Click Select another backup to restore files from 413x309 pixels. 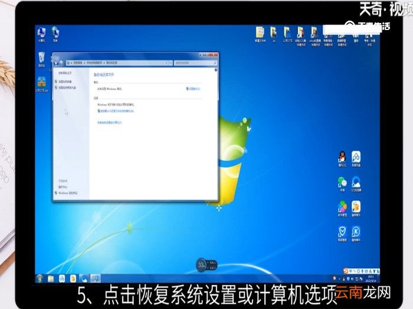[116, 111]
